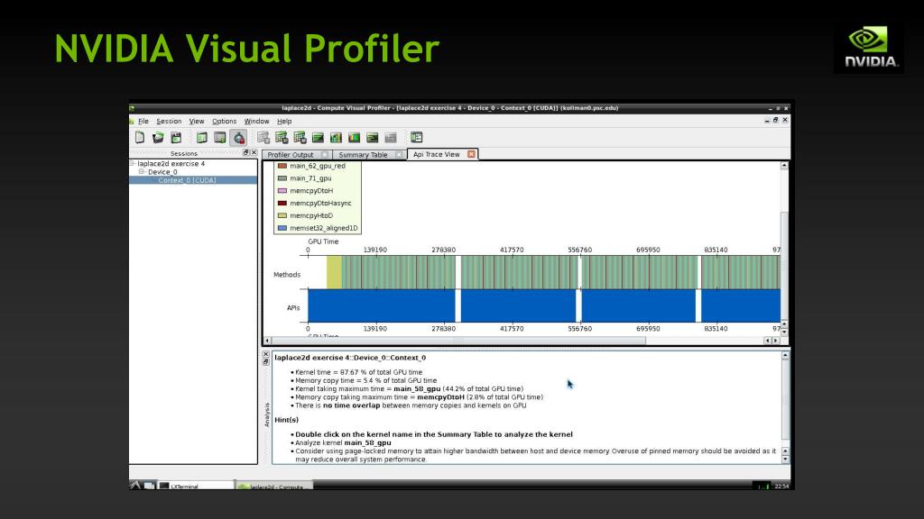Click the multicolor bar plot toolbar icon
Image resolution: width=924 pixels, height=519 pixels.
[354, 137]
